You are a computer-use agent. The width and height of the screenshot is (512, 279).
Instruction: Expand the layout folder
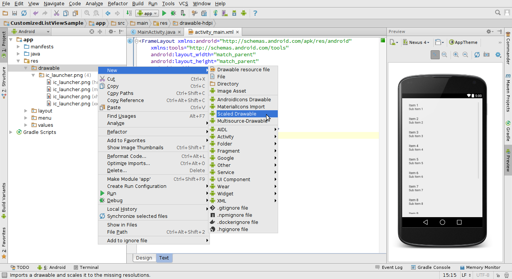pos(25,111)
